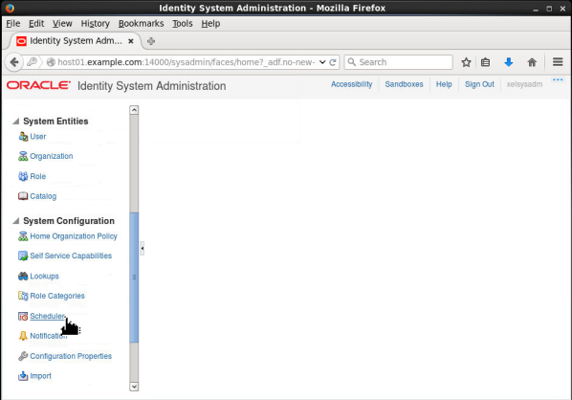Screen dimensions: 572x400
Task: Open the URL history dropdown arrow
Action: click(x=322, y=62)
